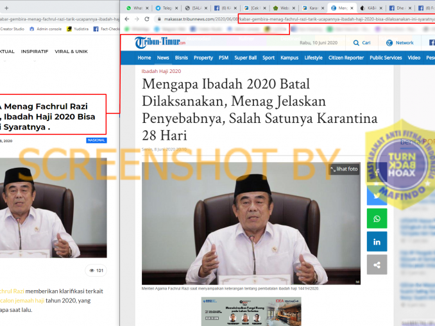The width and height of the screenshot is (435, 326).
Task: Click the left window article photo
Action: [53, 208]
